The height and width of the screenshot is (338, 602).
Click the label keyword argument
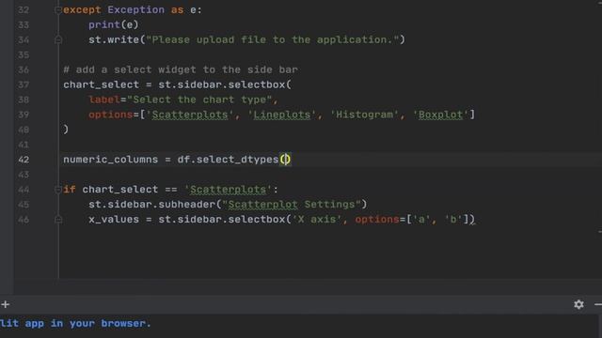(104, 100)
